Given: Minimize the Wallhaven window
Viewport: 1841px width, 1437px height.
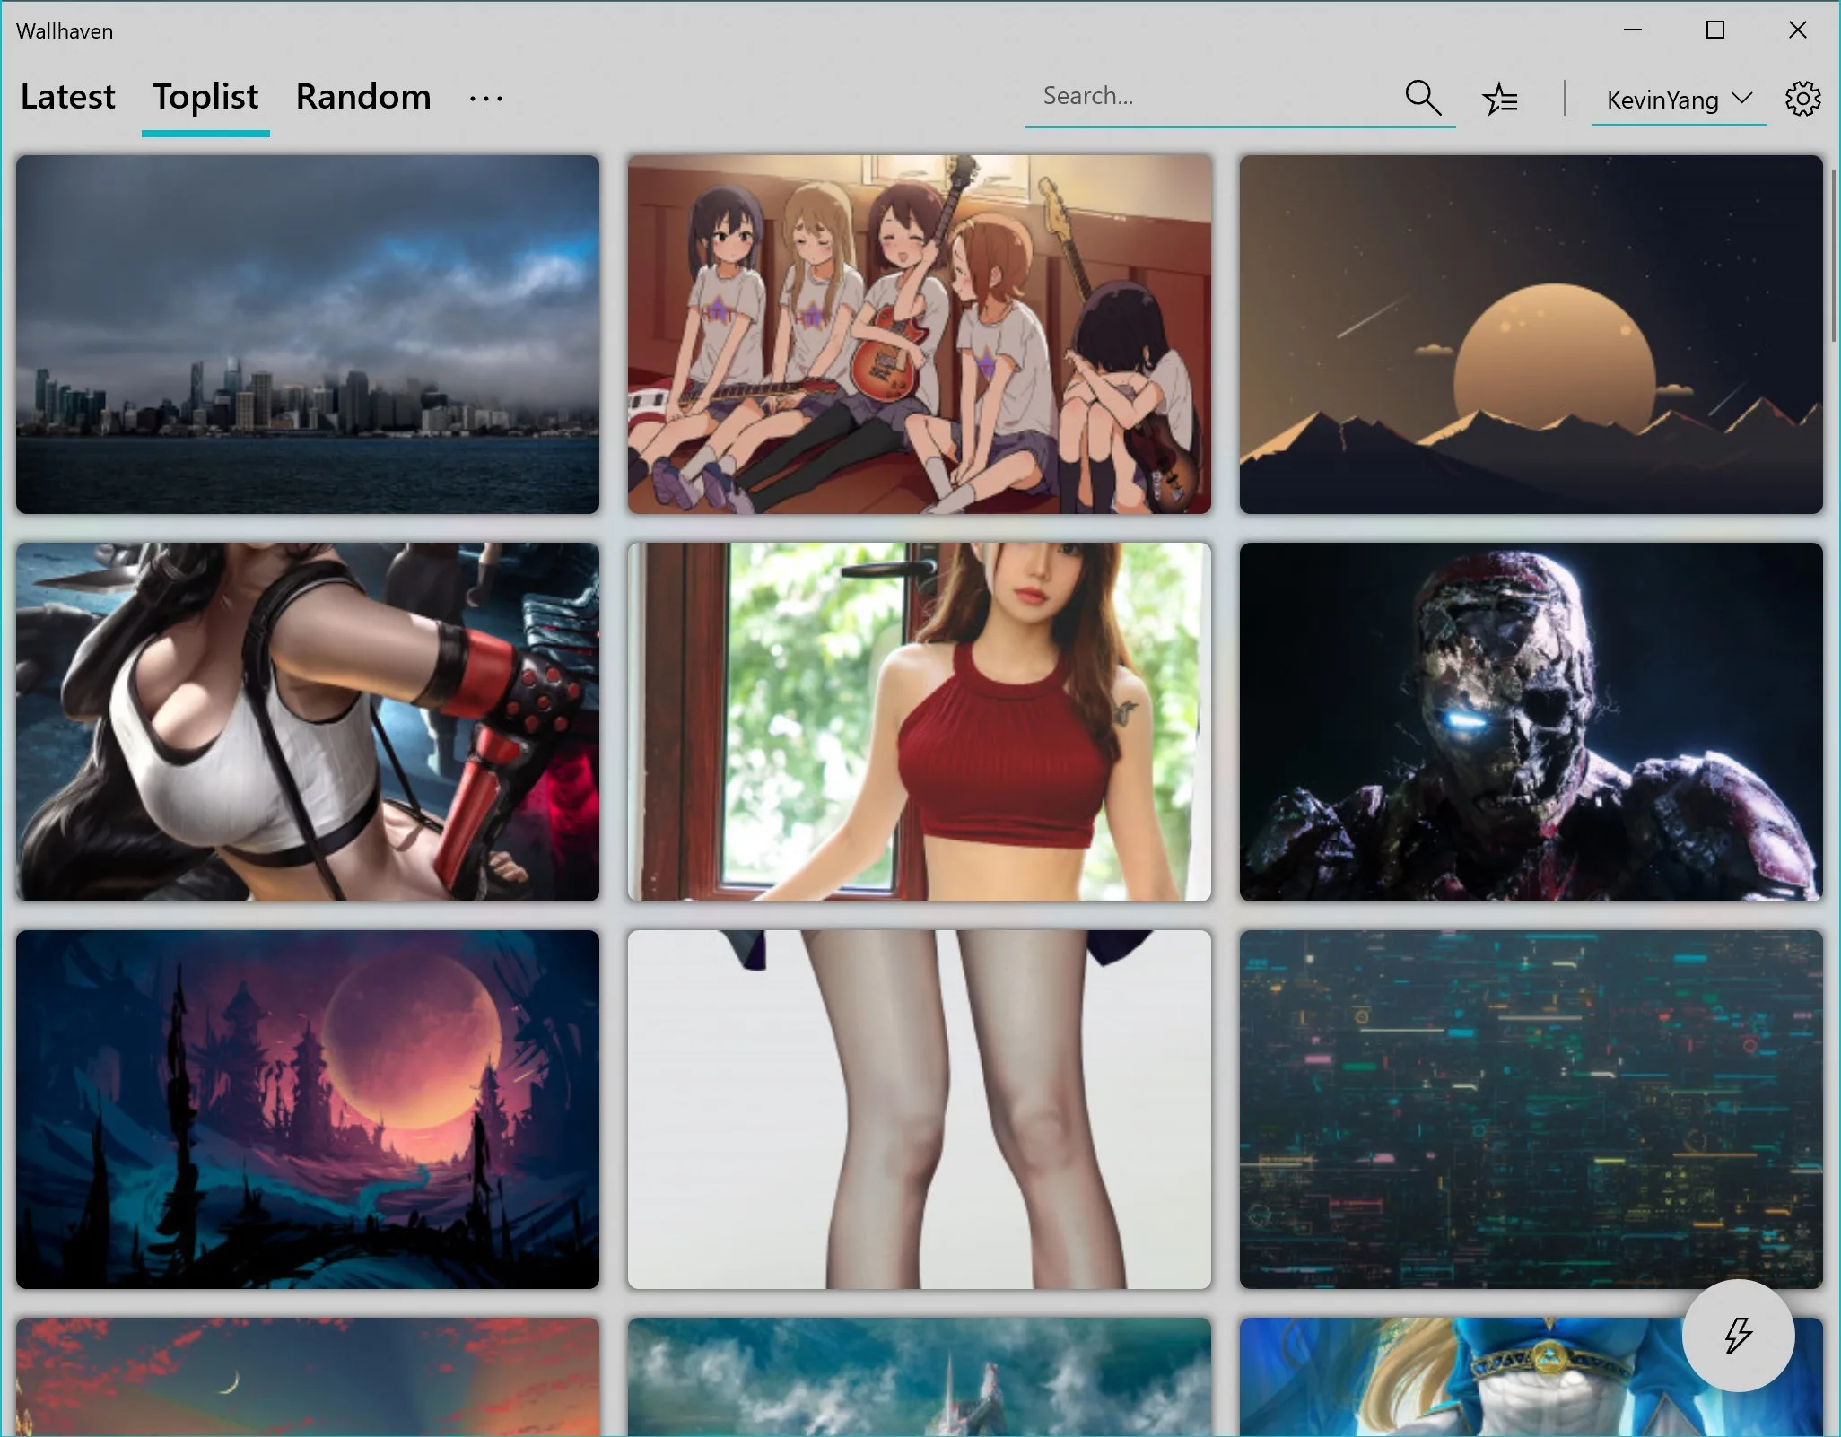Looking at the screenshot, I should (1633, 30).
